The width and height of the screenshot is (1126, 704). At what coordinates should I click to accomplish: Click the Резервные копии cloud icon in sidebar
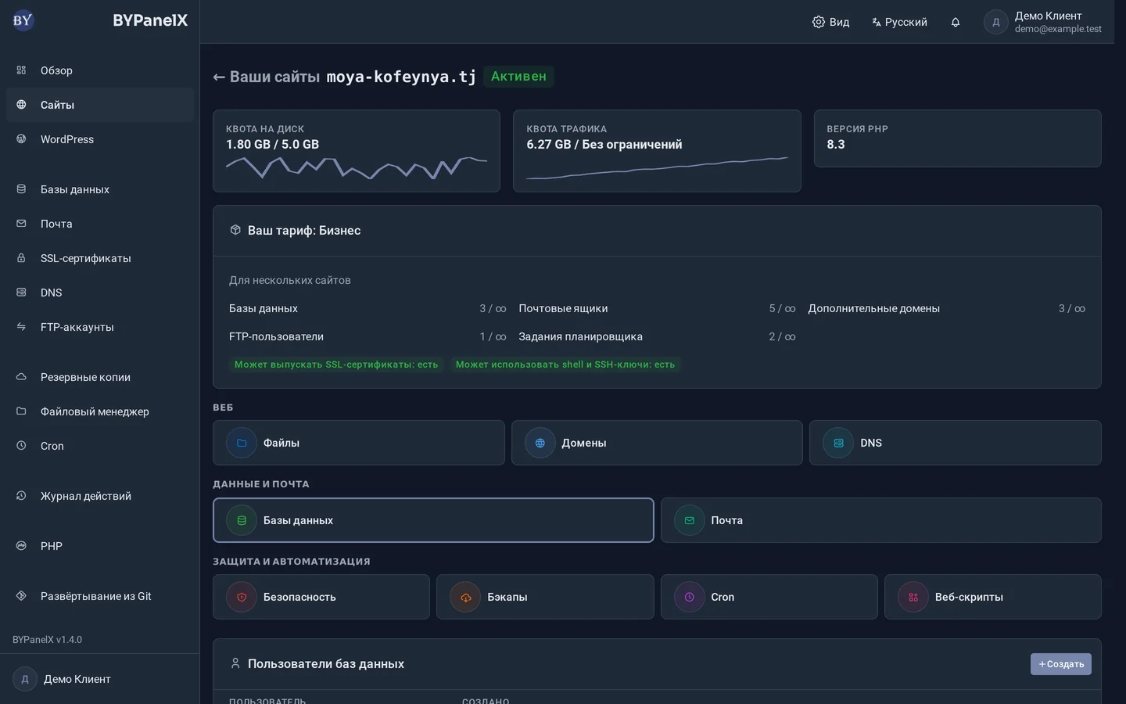click(x=21, y=377)
